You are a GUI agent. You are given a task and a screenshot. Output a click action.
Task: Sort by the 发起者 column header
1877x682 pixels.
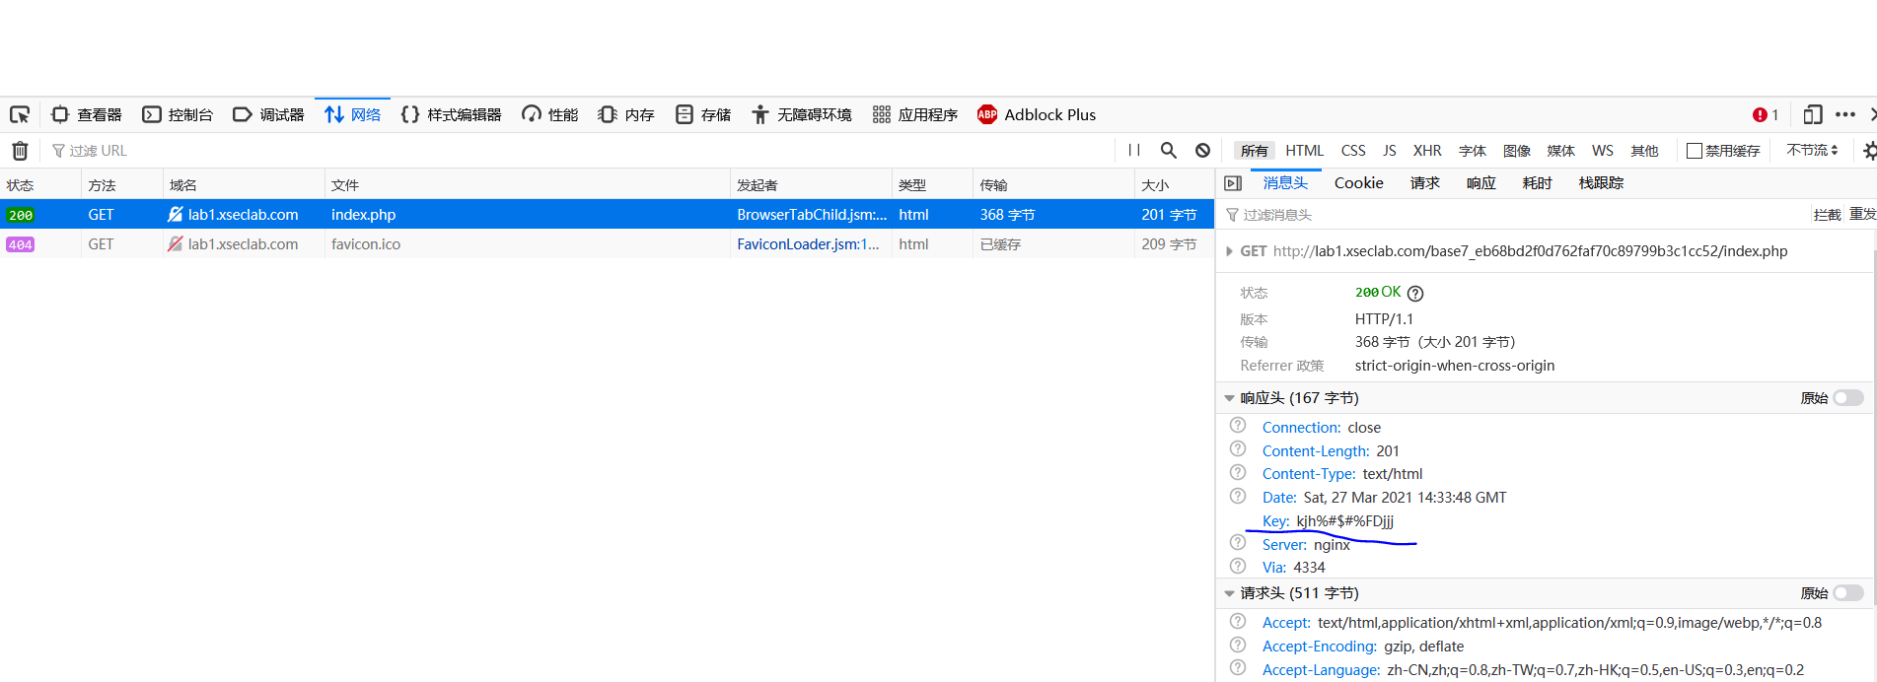pyautogui.click(x=811, y=184)
